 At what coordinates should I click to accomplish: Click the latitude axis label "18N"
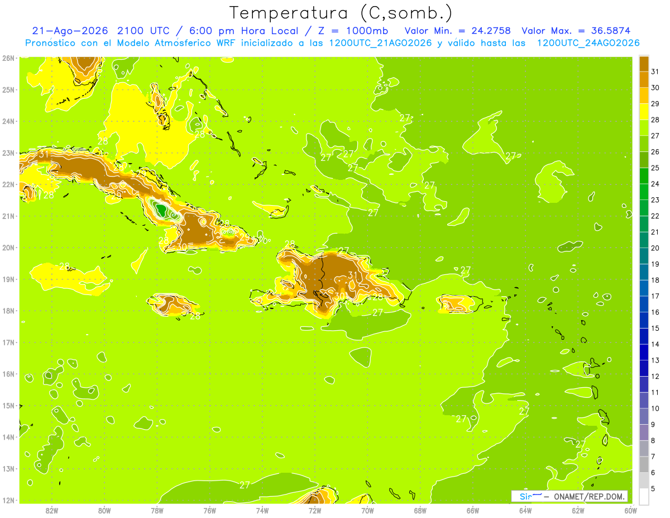8,311
